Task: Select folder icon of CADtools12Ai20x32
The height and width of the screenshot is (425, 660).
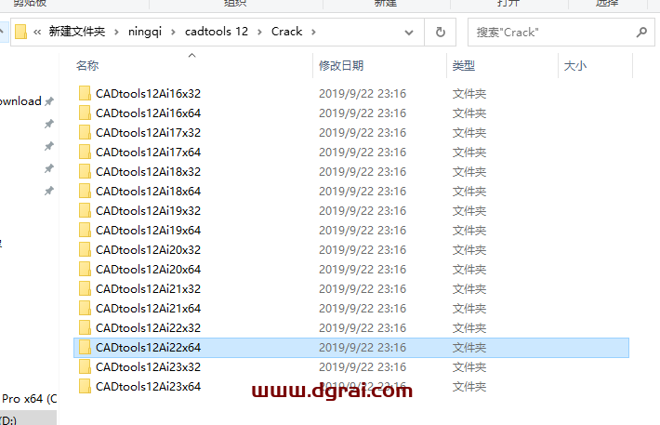Action: point(85,249)
